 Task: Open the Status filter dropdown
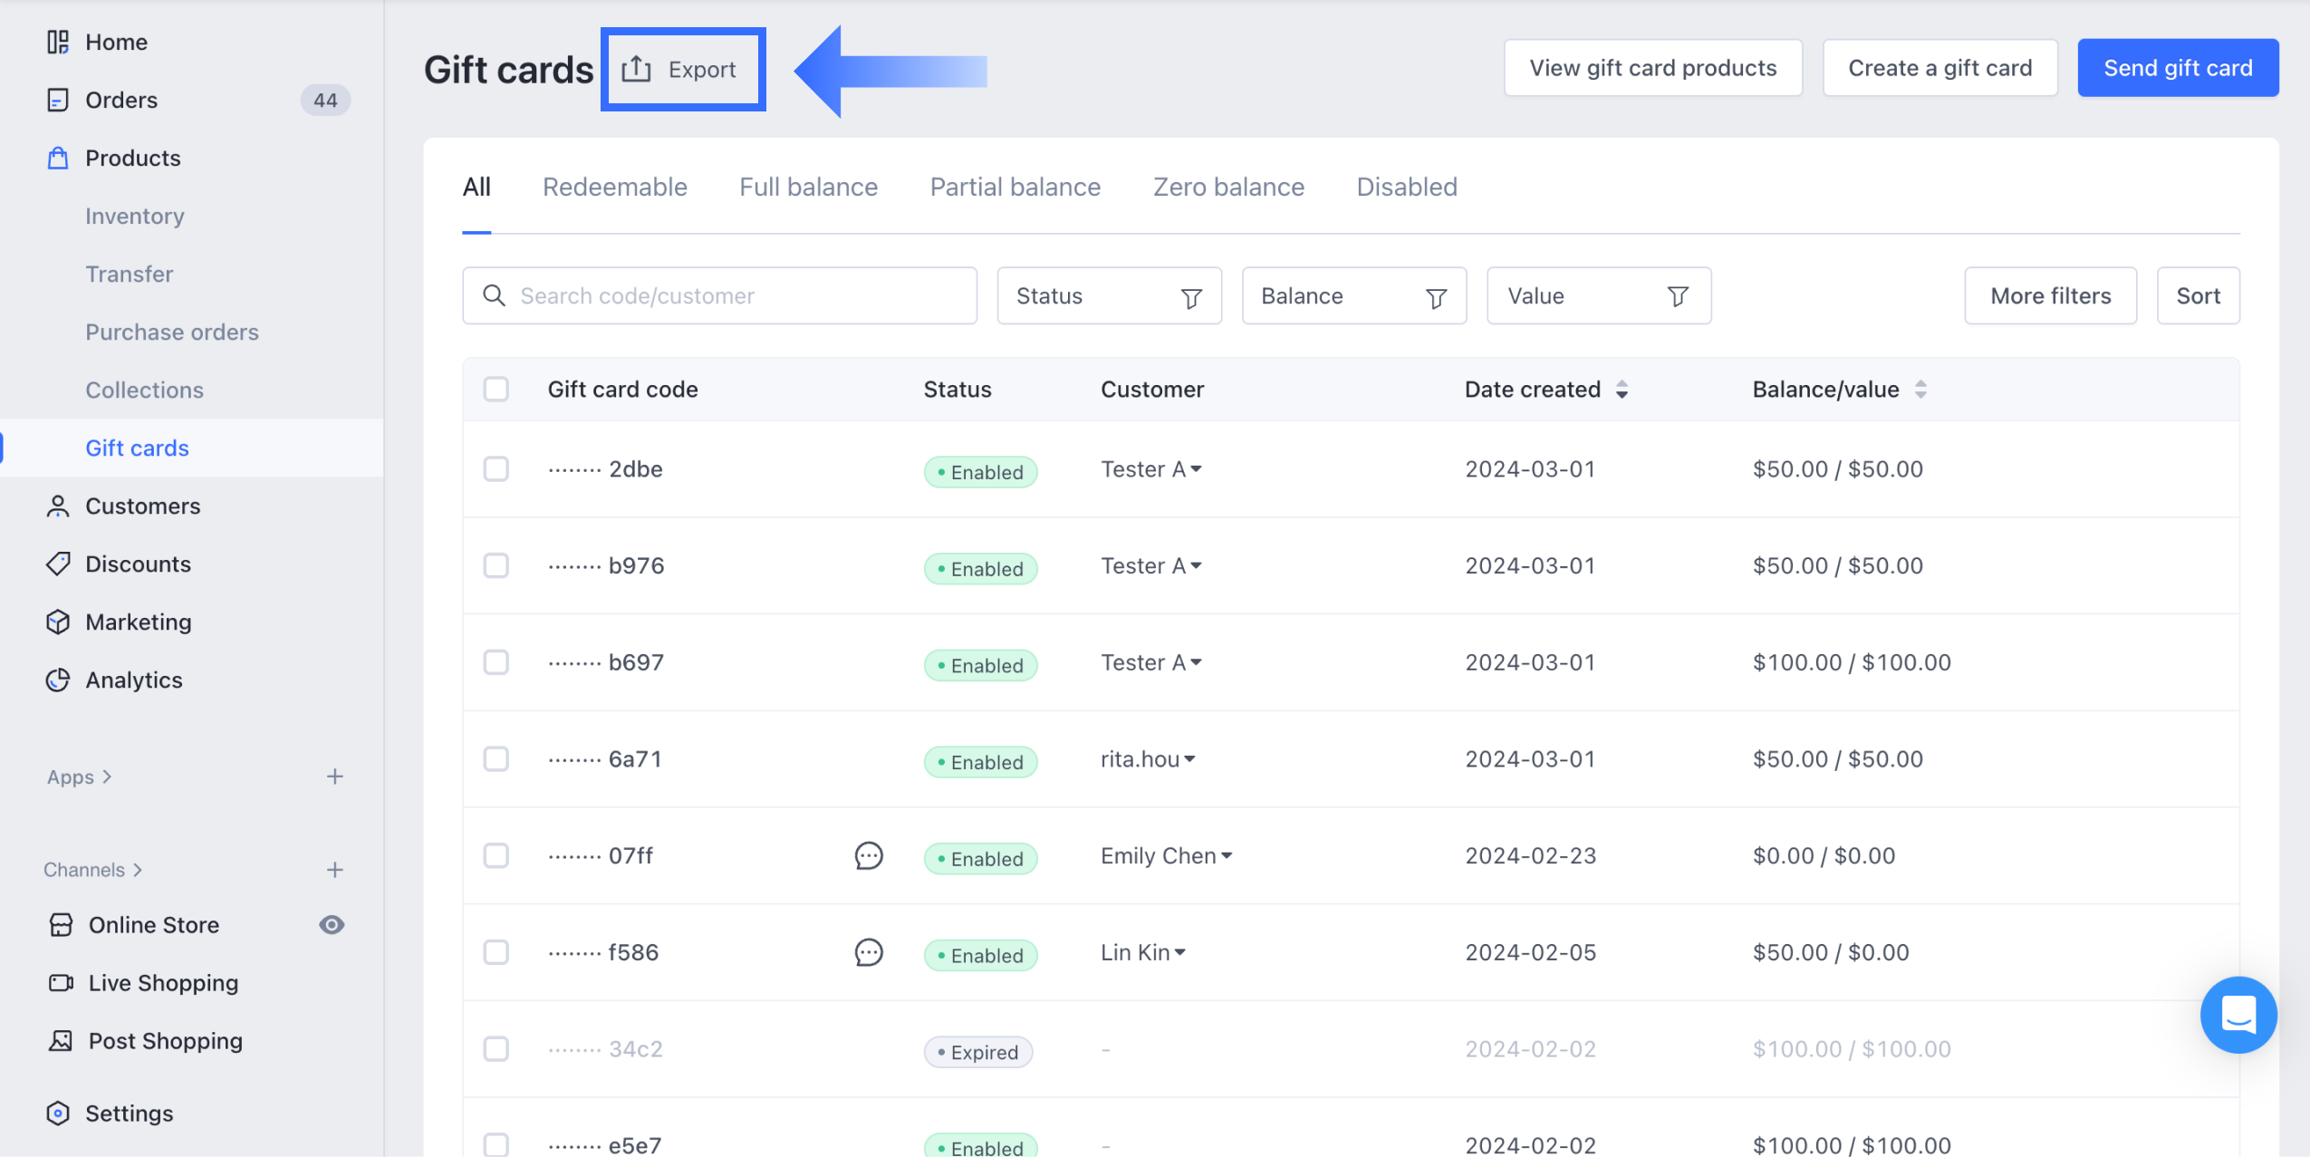tap(1108, 296)
